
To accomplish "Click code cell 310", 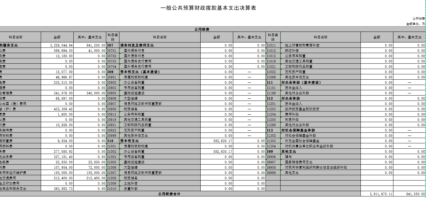I will [x=113, y=141].
